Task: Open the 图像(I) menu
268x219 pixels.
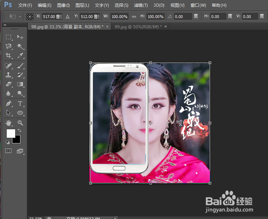Action: (64, 5)
